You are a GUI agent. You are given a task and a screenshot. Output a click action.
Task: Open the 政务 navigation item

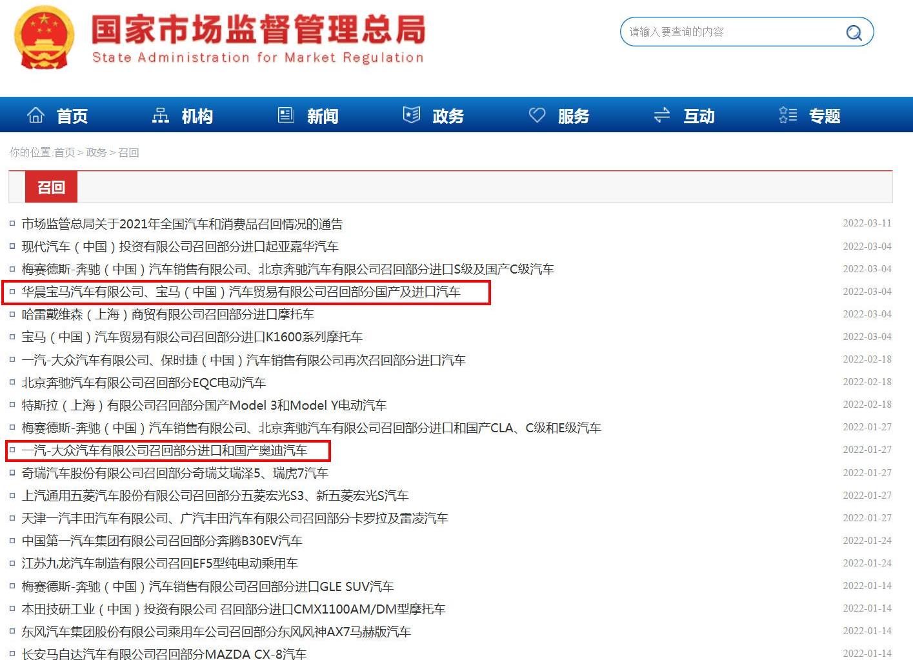[448, 116]
